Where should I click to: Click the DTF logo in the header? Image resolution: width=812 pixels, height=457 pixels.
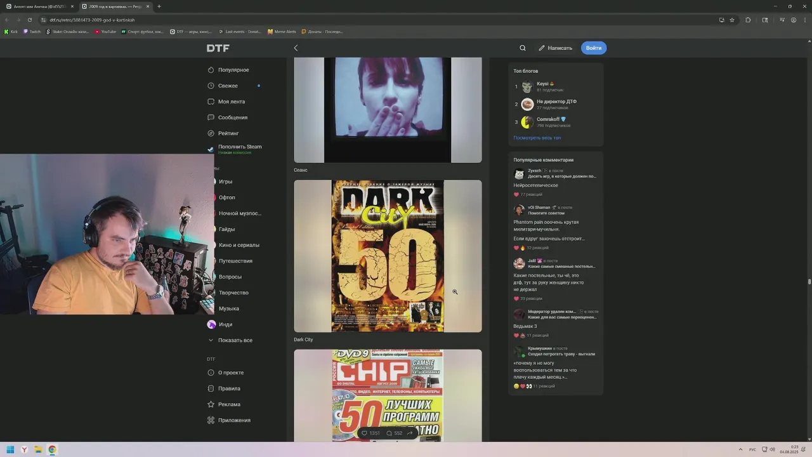point(218,48)
